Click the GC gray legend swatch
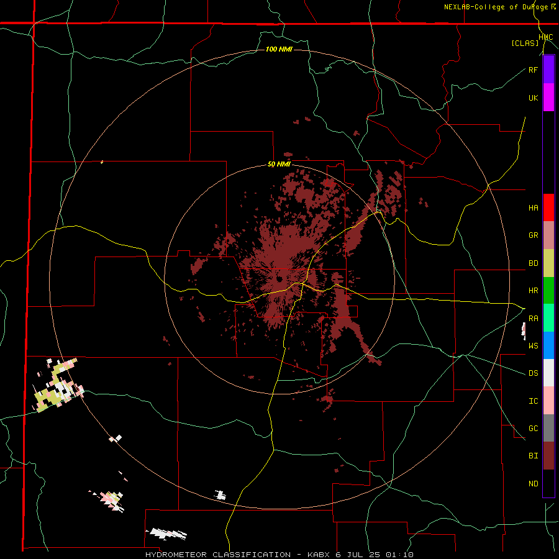 548,428
